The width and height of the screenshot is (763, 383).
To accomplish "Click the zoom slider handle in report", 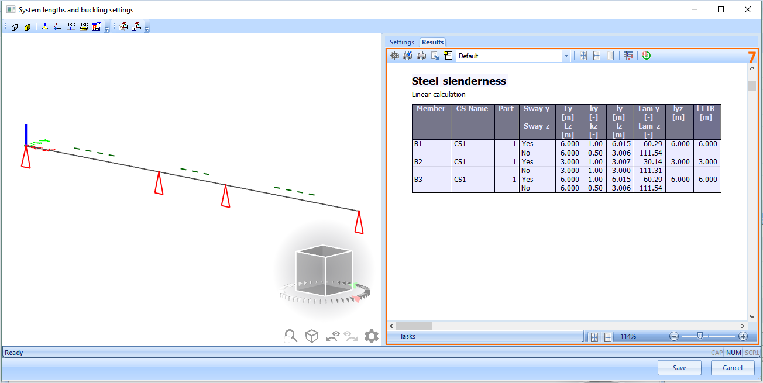I will (x=707, y=336).
